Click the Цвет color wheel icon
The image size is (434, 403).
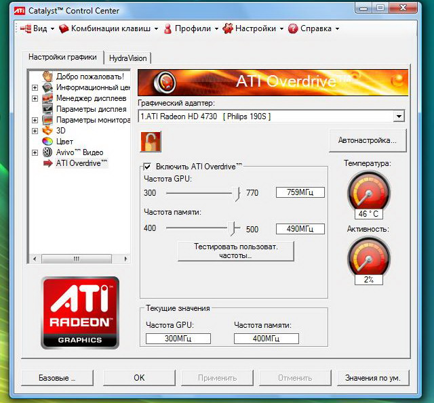47,142
